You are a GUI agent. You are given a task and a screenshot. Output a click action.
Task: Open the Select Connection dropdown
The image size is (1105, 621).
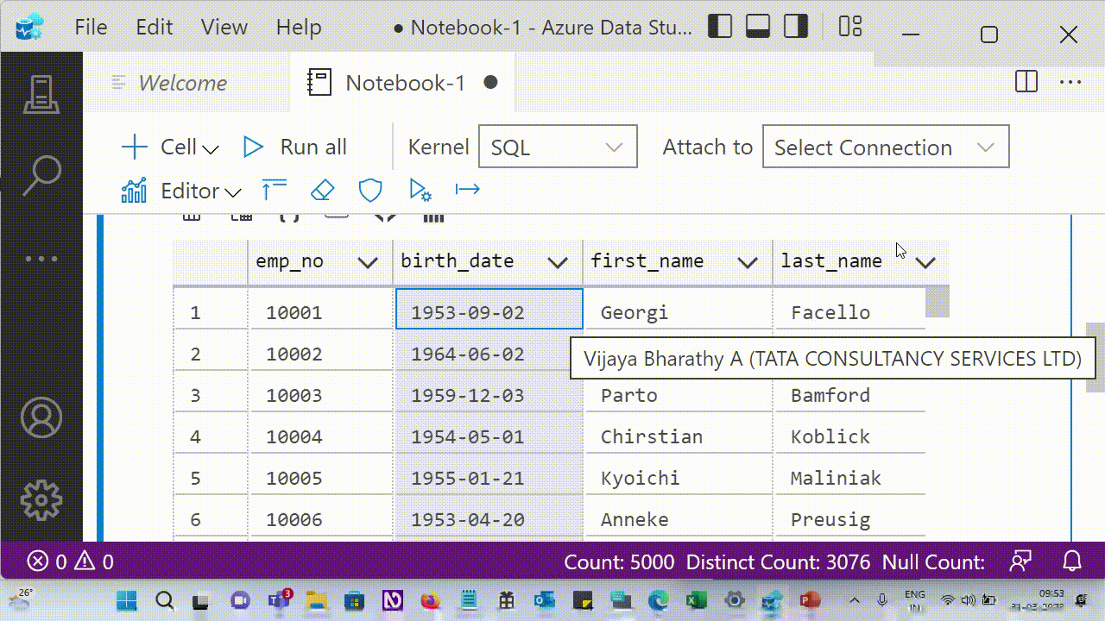885,147
